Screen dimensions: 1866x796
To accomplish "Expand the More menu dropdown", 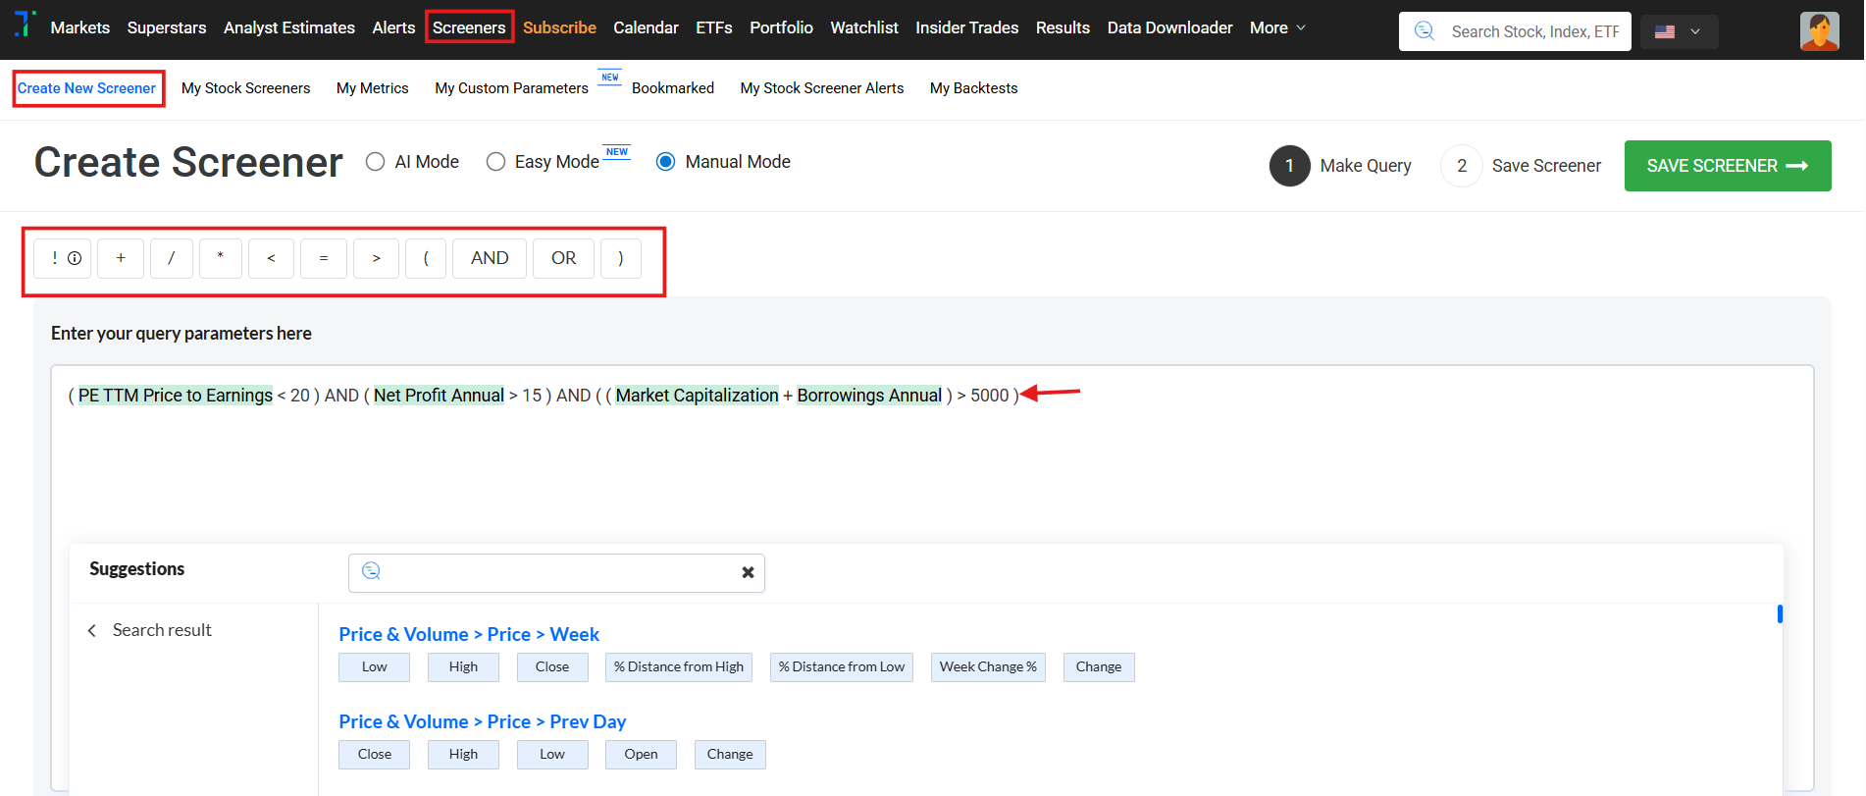I will point(1277,27).
